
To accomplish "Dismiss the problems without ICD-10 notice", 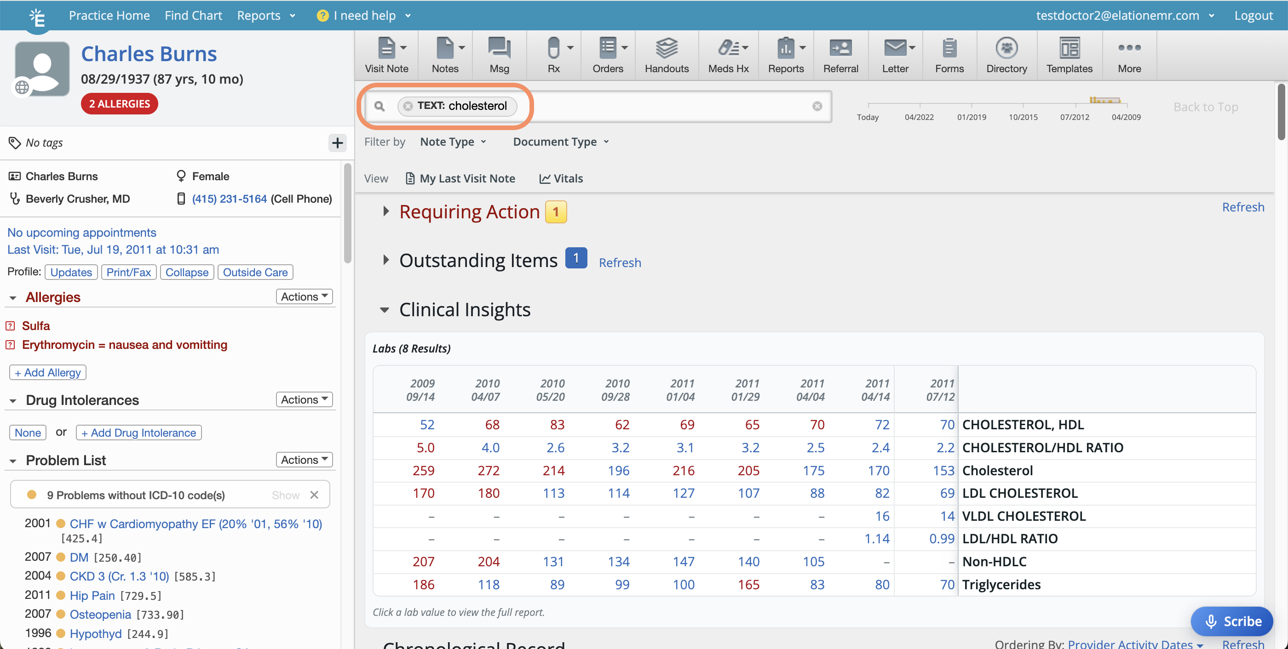I will tap(314, 495).
